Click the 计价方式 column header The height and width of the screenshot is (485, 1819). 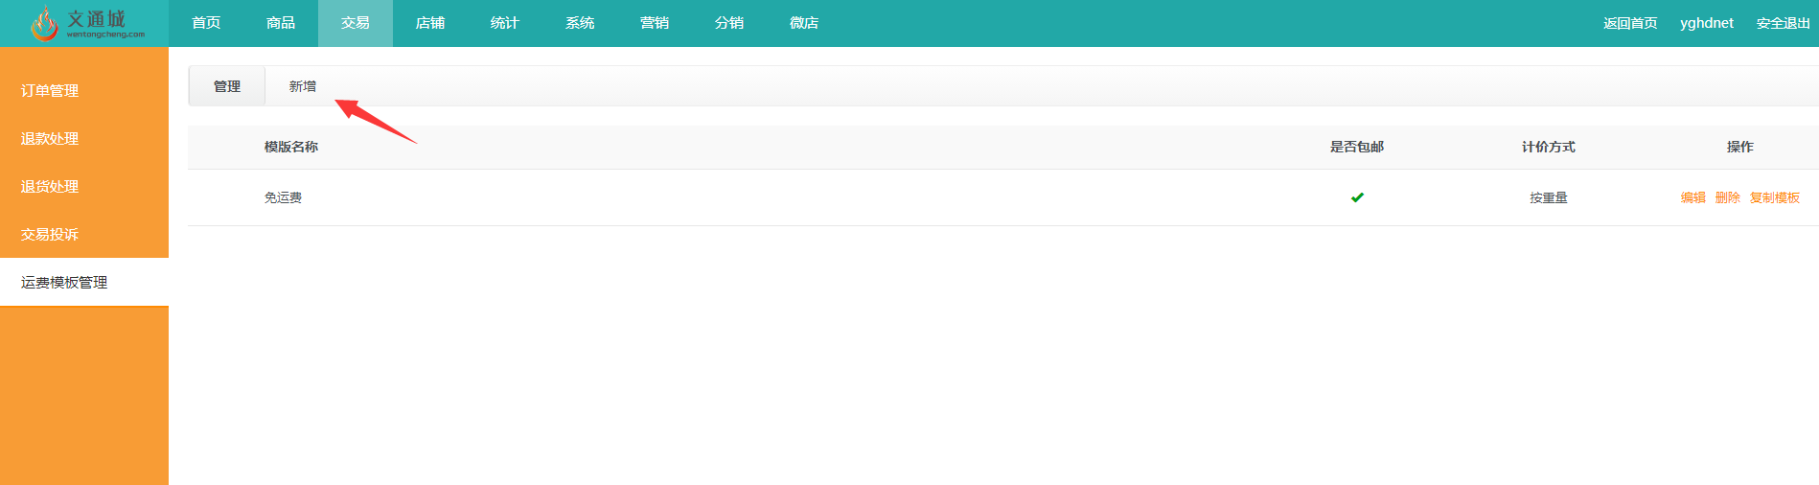pos(1549,147)
